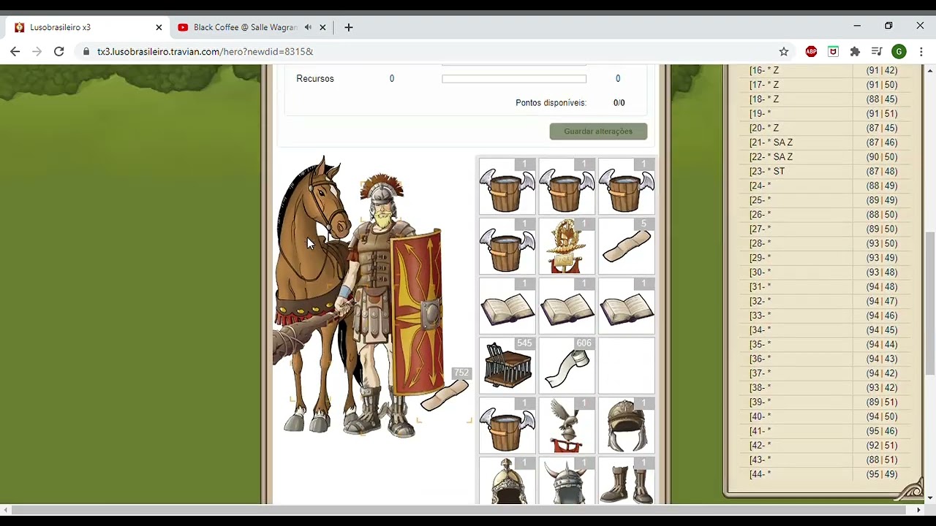Click coordinates (95|46)

tap(881, 431)
